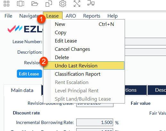Image resolution: width=166 pixels, height=131 pixels.
Task: Open the Navigate menu
Action: pyautogui.click(x=29, y=16)
